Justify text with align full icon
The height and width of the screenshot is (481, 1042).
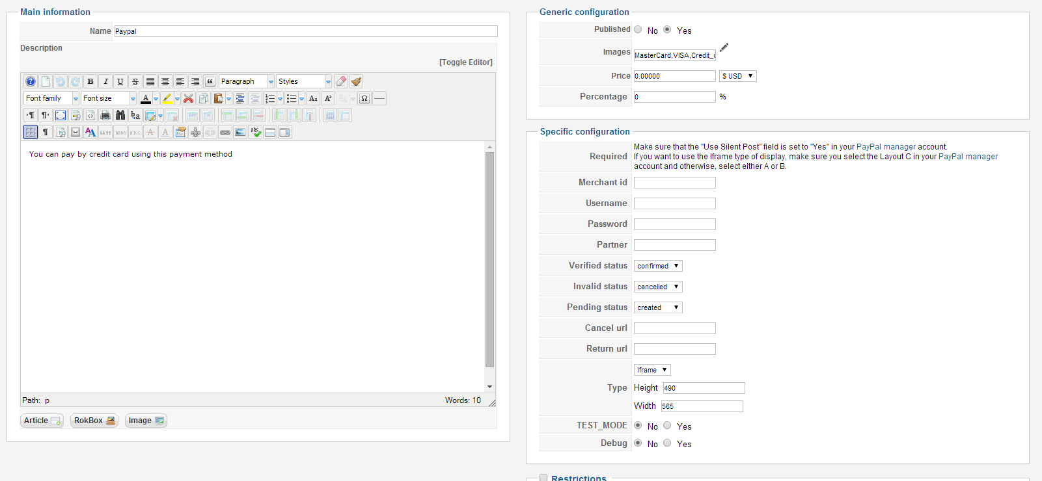[x=150, y=81]
